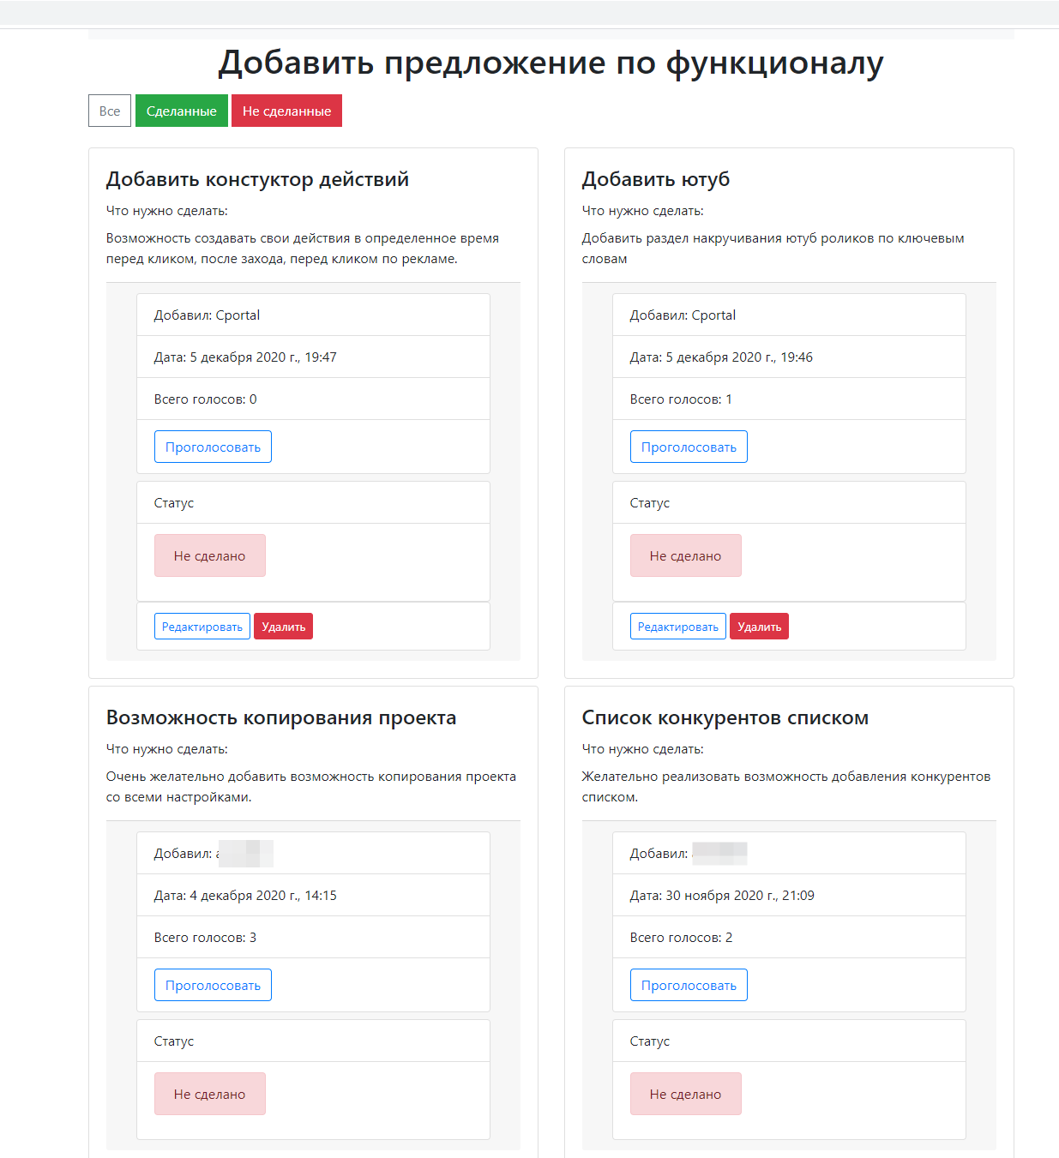1059x1158 pixels.
Task: Vote for "Добавить конструктор действий" suggestion
Action: (213, 447)
